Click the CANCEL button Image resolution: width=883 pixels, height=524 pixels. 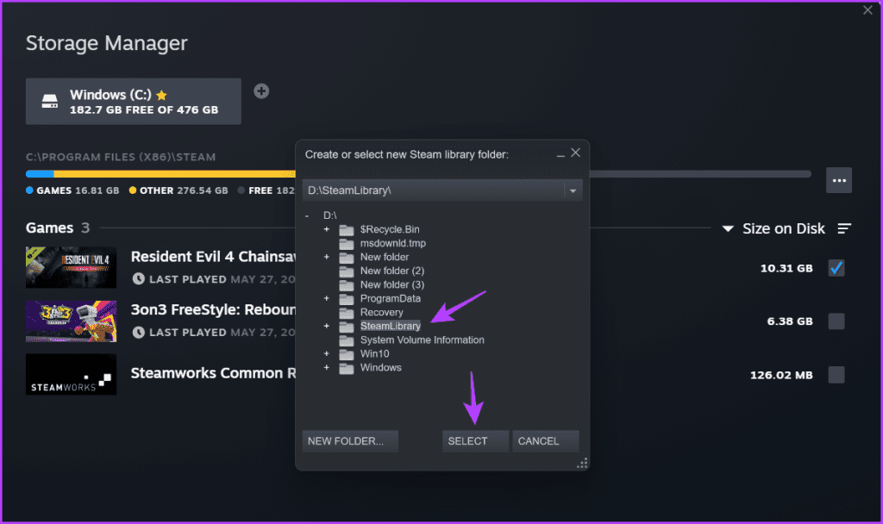point(546,441)
